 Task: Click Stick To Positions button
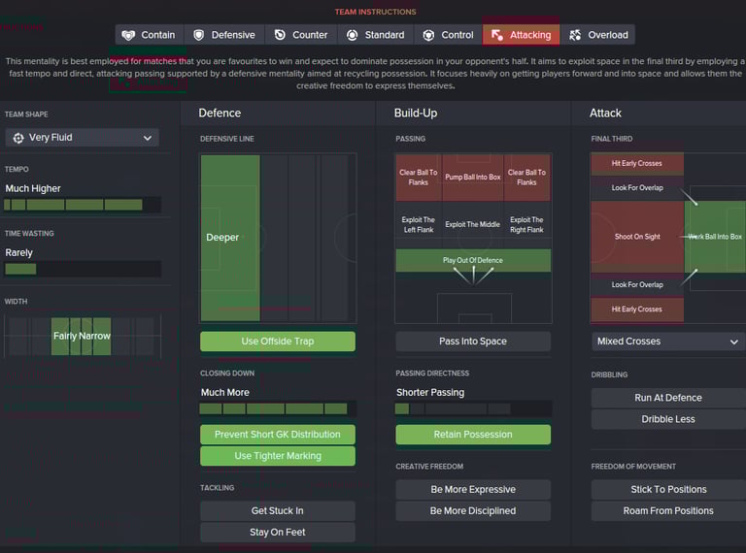pos(668,490)
